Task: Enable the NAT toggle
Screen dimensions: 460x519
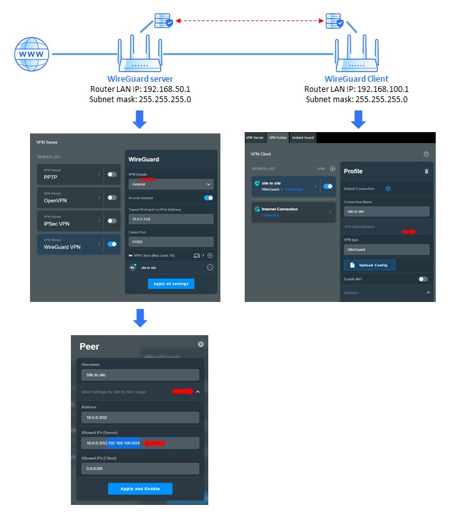Action: [423, 279]
